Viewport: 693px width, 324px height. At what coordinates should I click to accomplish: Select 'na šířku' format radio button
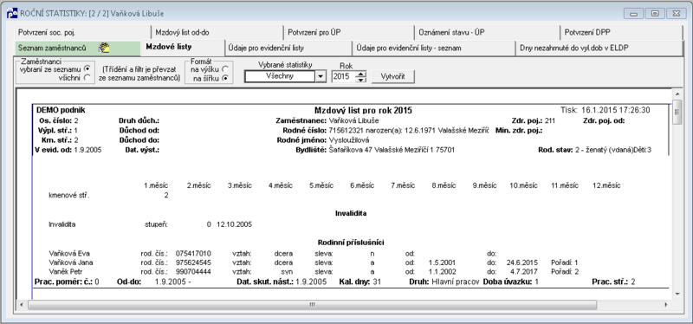coord(225,78)
